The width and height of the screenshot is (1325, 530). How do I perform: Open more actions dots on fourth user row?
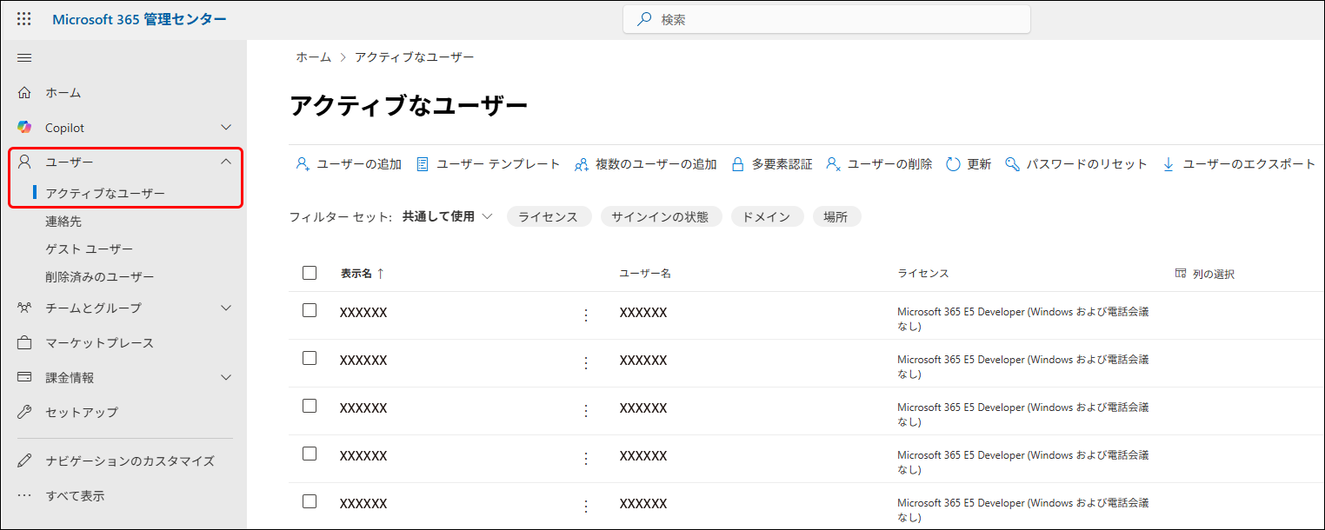click(x=585, y=459)
